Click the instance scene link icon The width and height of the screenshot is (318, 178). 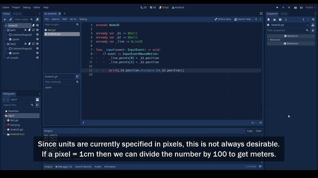10,19
